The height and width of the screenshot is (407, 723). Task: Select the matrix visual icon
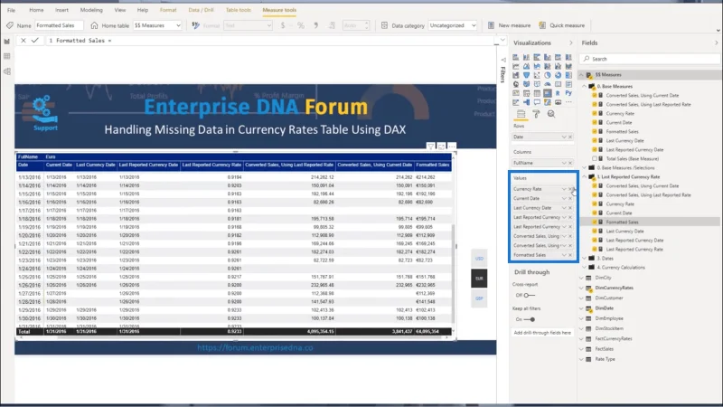point(548,93)
